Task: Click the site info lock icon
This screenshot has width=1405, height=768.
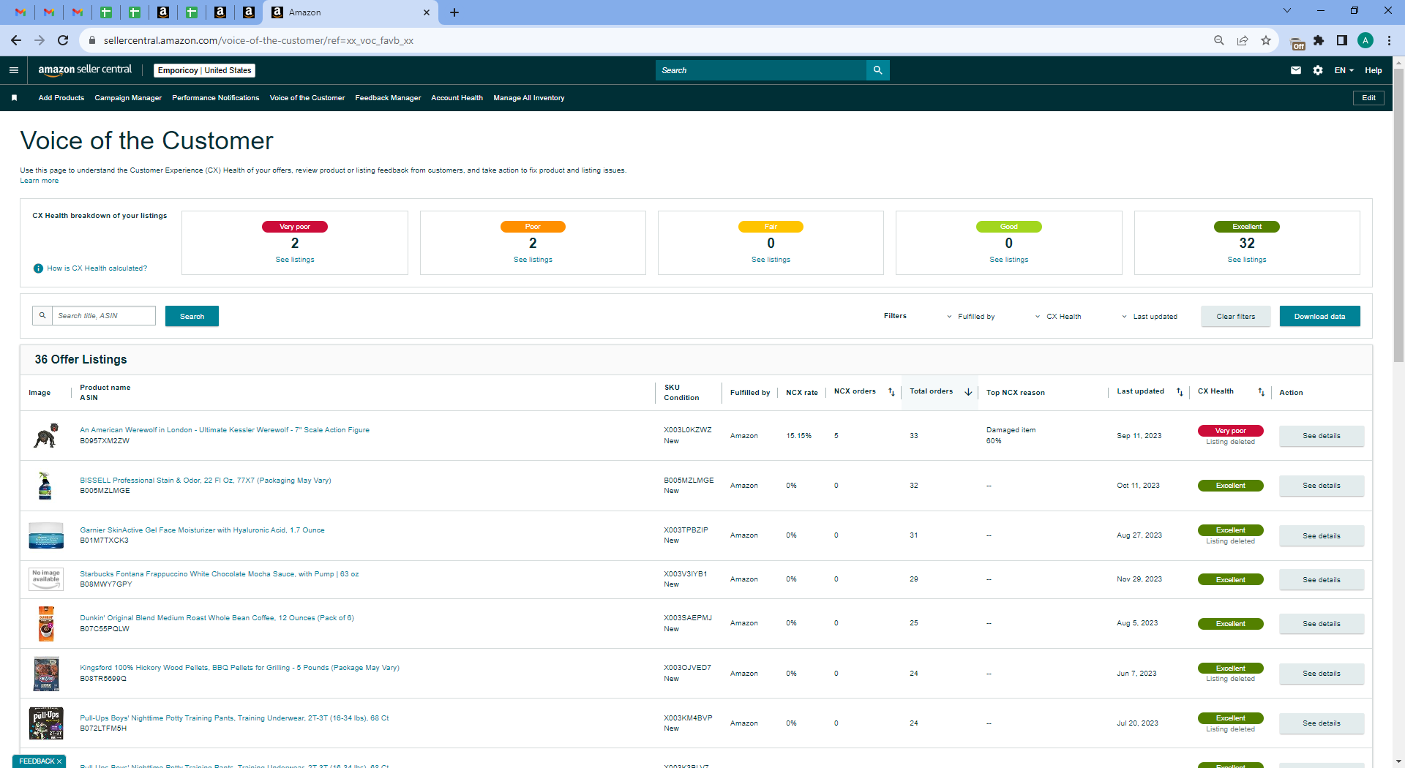Action: pos(92,40)
